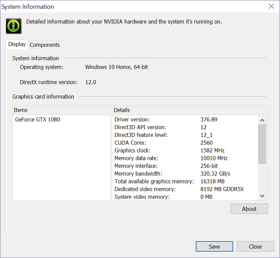Viewport: 280px width, 258px height.
Task: Click the Items column header
Action: [x=21, y=110]
